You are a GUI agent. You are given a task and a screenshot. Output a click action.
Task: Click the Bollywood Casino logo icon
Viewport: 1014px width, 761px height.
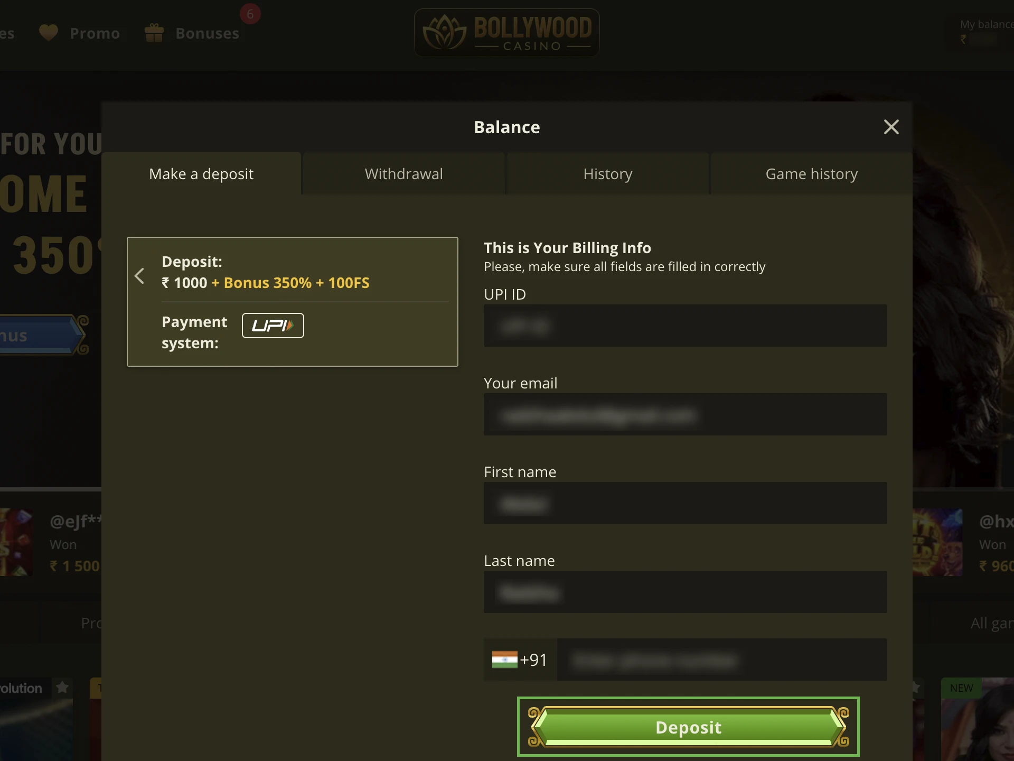pos(442,32)
